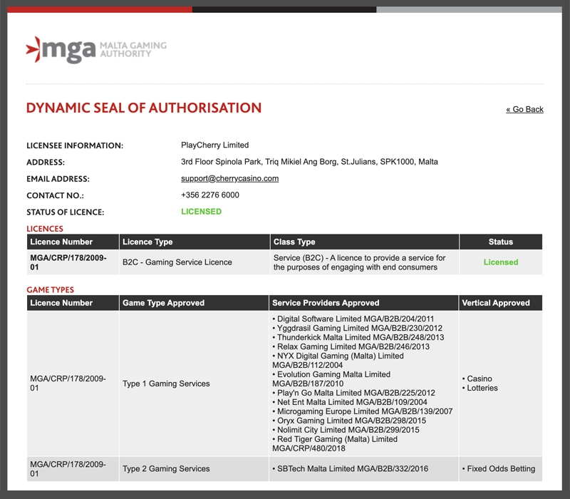Click the Vertical Approved column header
The width and height of the screenshot is (570, 499).
pyautogui.click(x=496, y=303)
